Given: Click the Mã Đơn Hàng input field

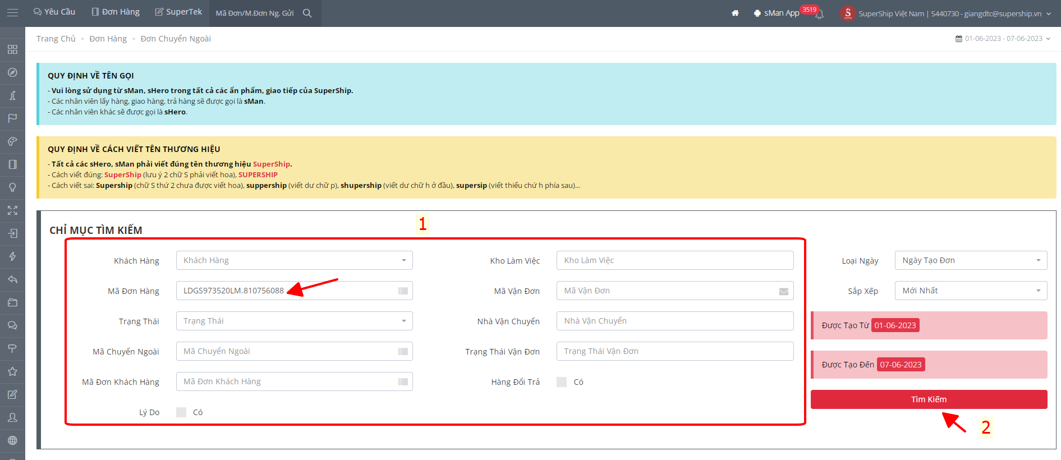Looking at the screenshot, I should [x=295, y=291].
